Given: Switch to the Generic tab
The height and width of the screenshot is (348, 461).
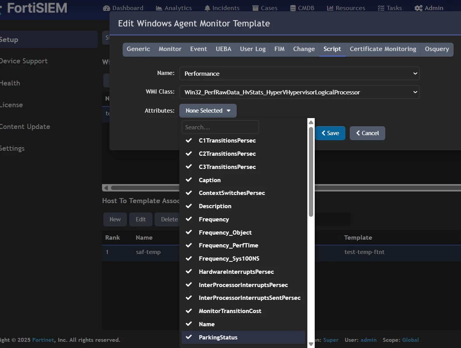Looking at the screenshot, I should [138, 49].
